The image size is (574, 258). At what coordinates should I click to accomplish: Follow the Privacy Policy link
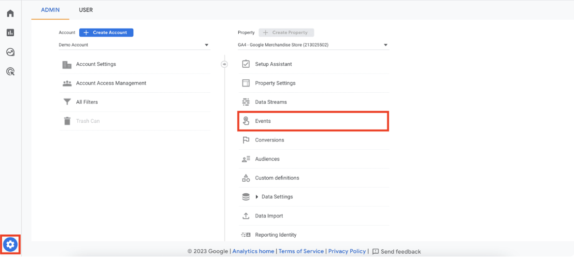pos(347,251)
